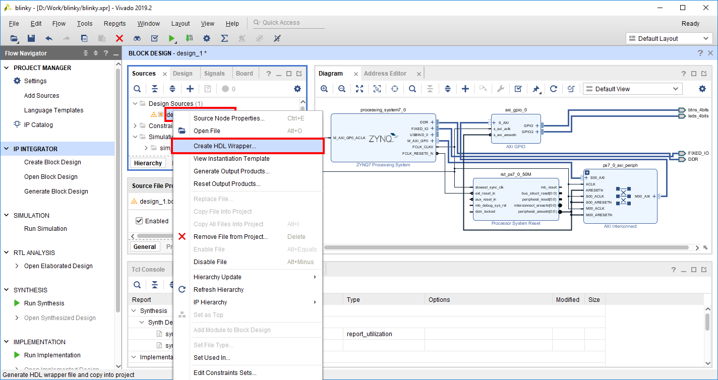Expand Open Elaborated Design
This screenshot has height=380, width=718.
click(x=17, y=266)
